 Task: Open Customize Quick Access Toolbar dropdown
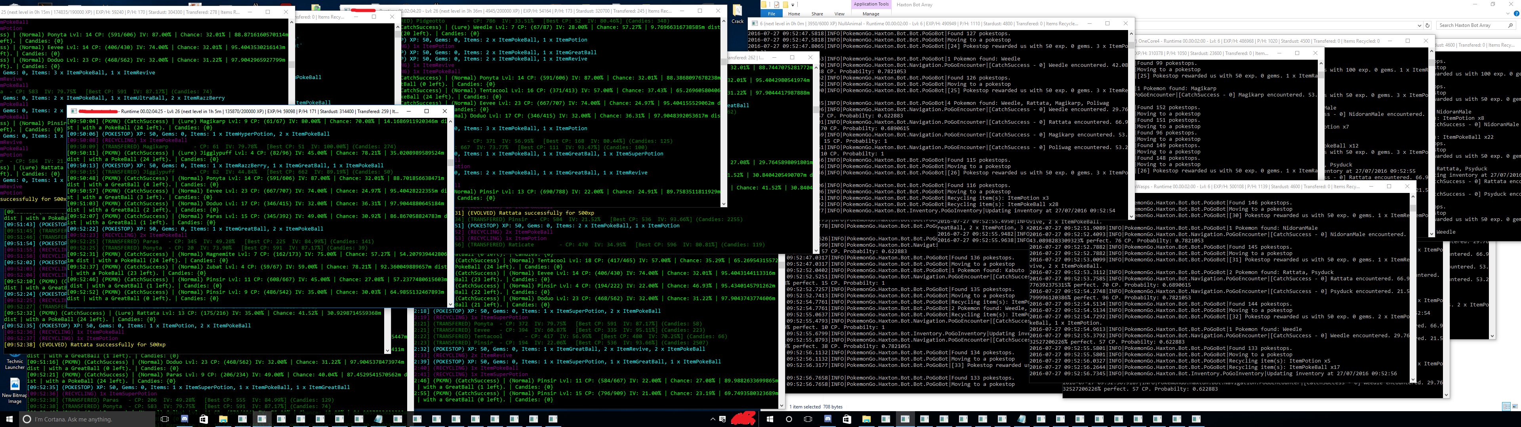pyautogui.click(x=793, y=5)
